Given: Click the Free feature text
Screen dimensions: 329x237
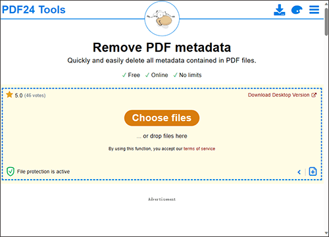Looking at the screenshot, I should click(x=134, y=75).
